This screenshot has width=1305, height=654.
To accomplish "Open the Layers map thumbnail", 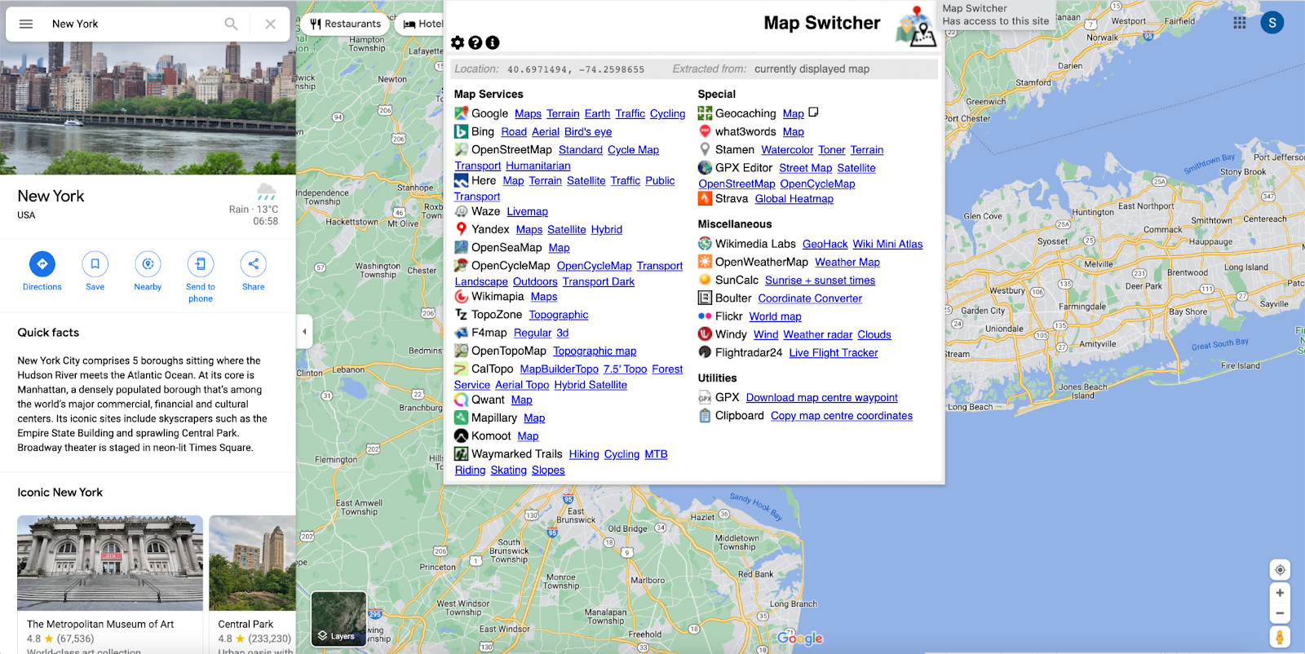I will pyautogui.click(x=338, y=618).
